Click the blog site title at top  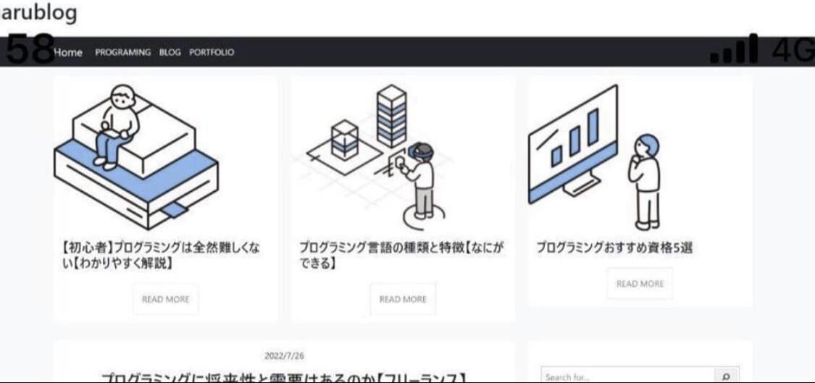[38, 12]
